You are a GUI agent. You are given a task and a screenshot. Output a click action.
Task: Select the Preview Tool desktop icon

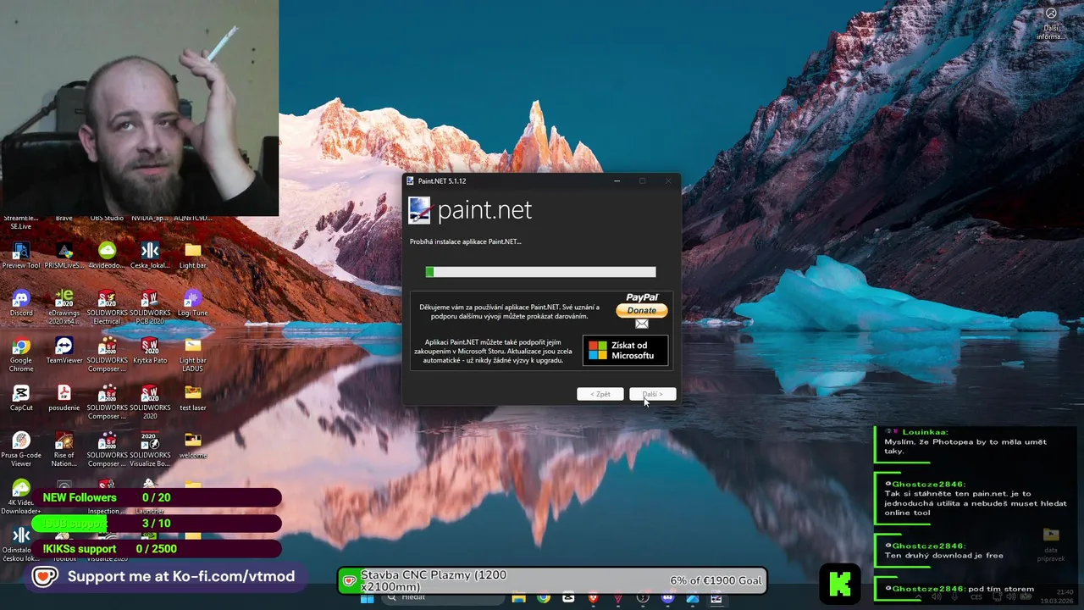tap(21, 255)
